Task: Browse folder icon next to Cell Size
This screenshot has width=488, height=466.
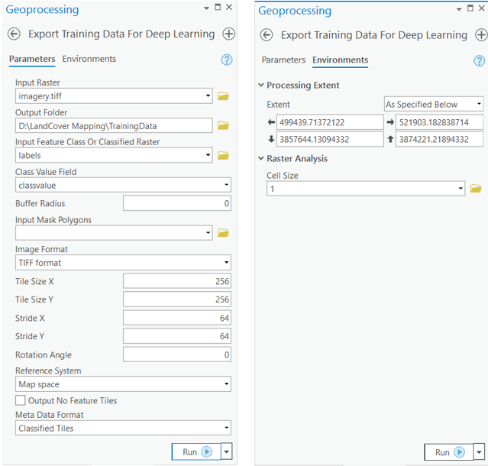Action: (476, 189)
